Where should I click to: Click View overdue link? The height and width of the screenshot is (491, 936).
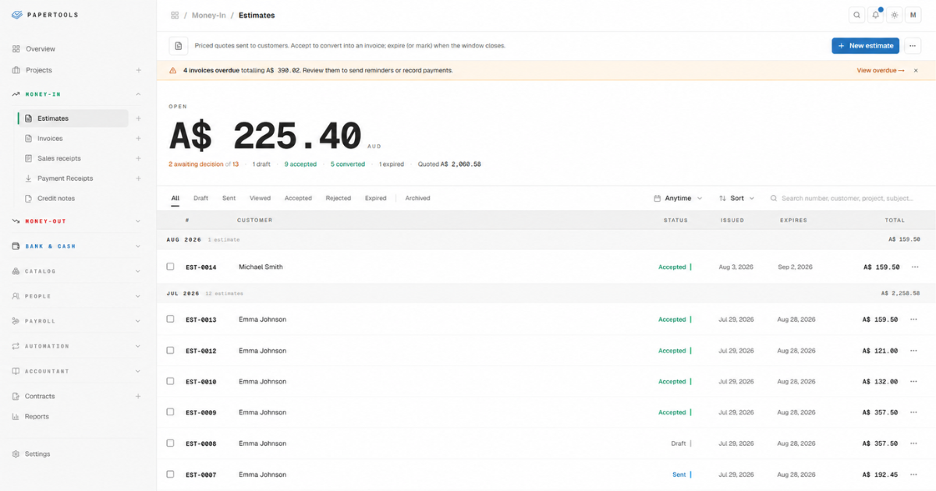[x=881, y=70]
